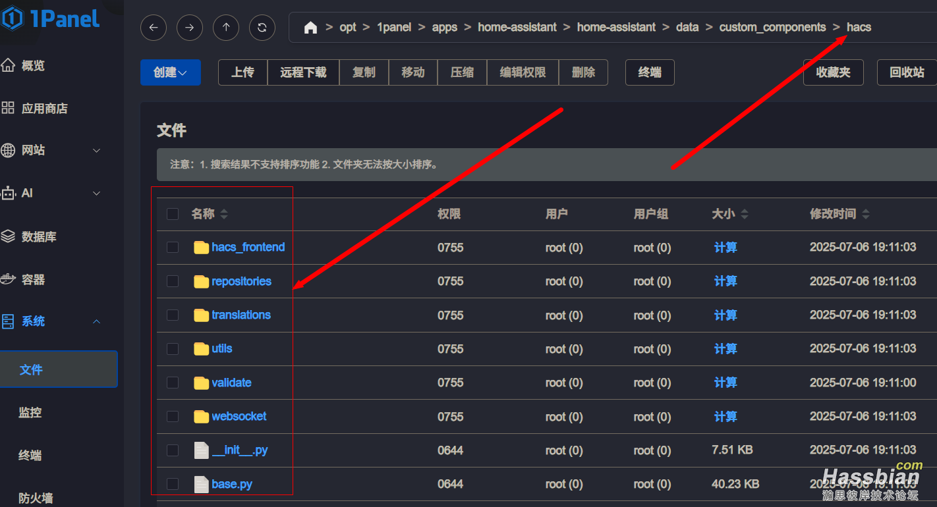This screenshot has height=507, width=937.
Task: Click the 远程下载 button
Action: pos(303,72)
